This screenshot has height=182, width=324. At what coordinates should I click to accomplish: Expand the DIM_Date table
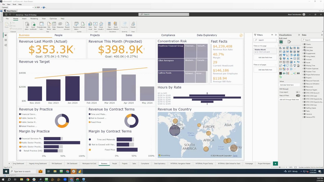[302, 50]
